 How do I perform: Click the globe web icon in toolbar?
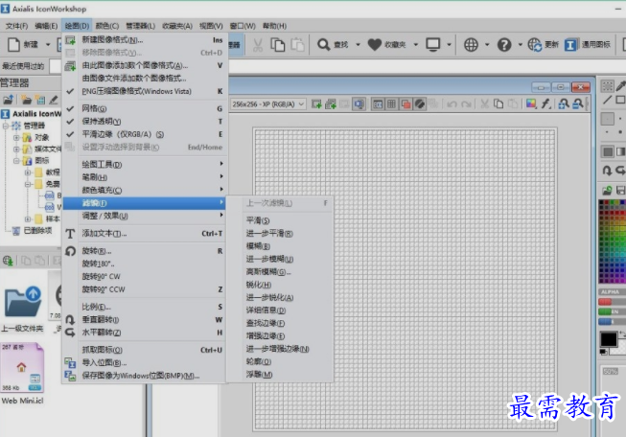tap(471, 44)
